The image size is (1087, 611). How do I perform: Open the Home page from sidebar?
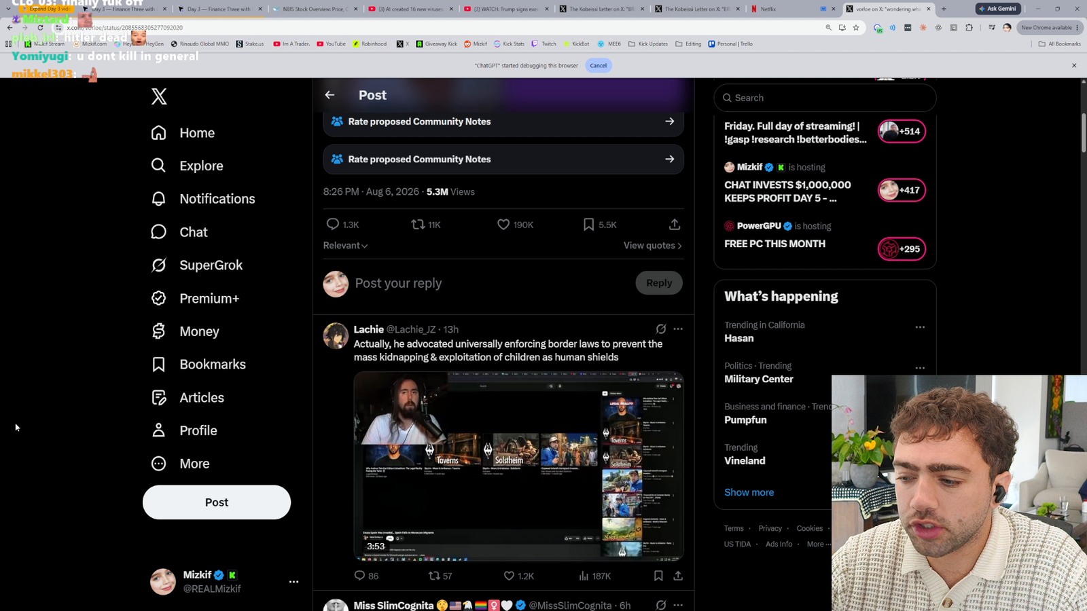point(183,133)
